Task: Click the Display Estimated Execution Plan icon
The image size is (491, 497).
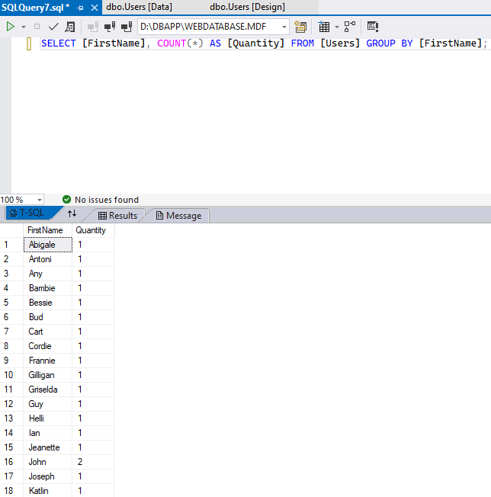Action: coord(69,27)
